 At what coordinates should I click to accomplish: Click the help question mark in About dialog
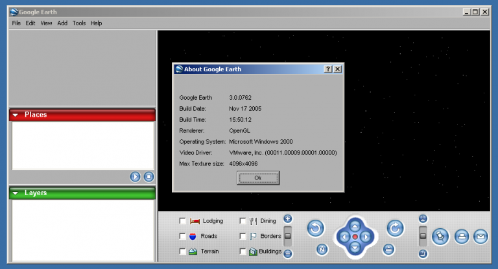point(328,69)
